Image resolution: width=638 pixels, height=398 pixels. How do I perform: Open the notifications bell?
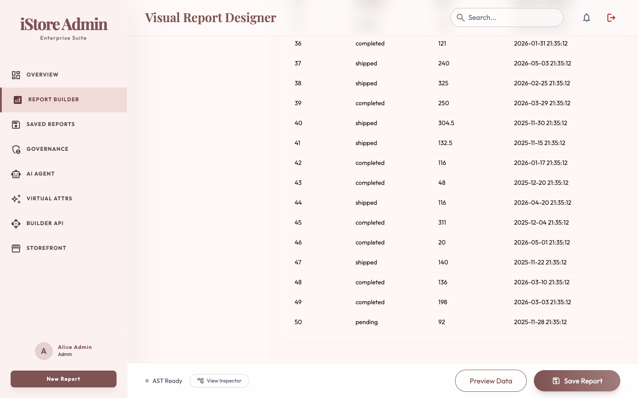click(587, 18)
